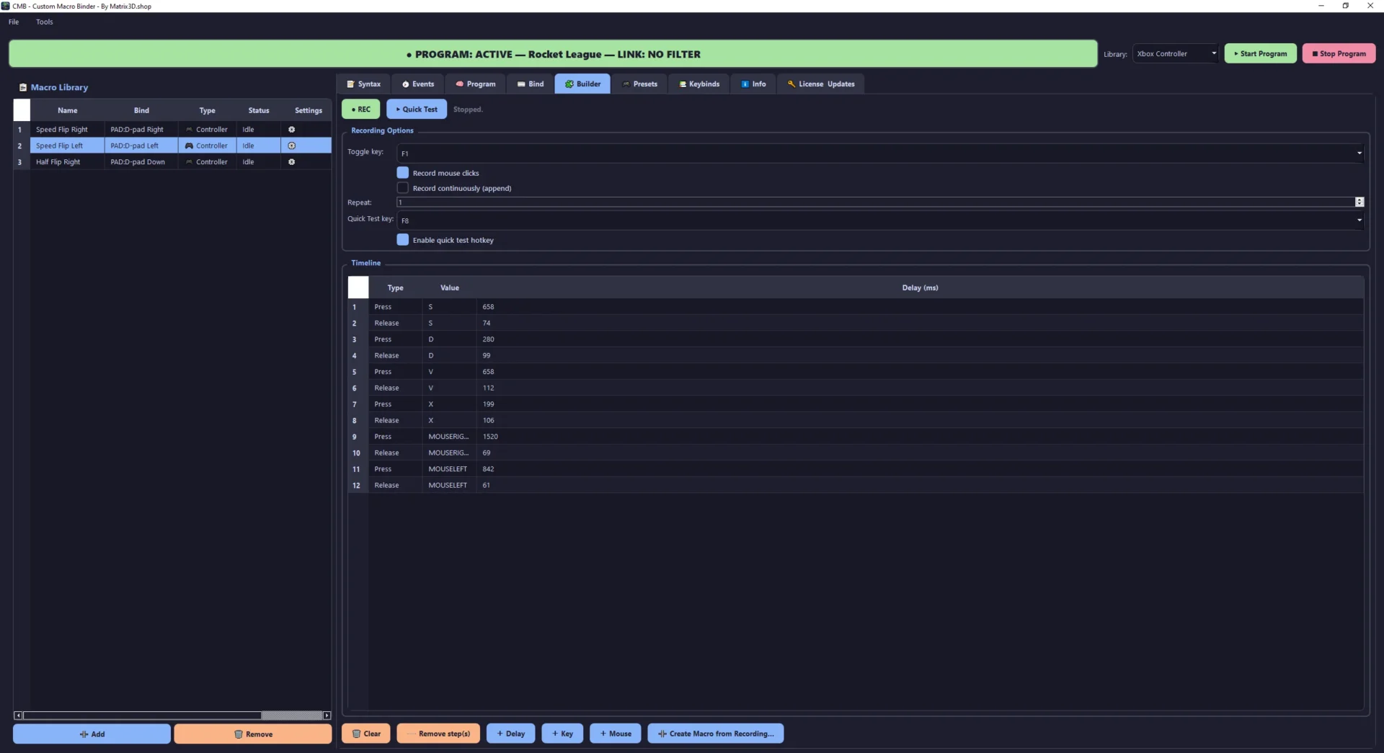Click Add macro button
The image size is (1384, 753).
pyautogui.click(x=92, y=734)
